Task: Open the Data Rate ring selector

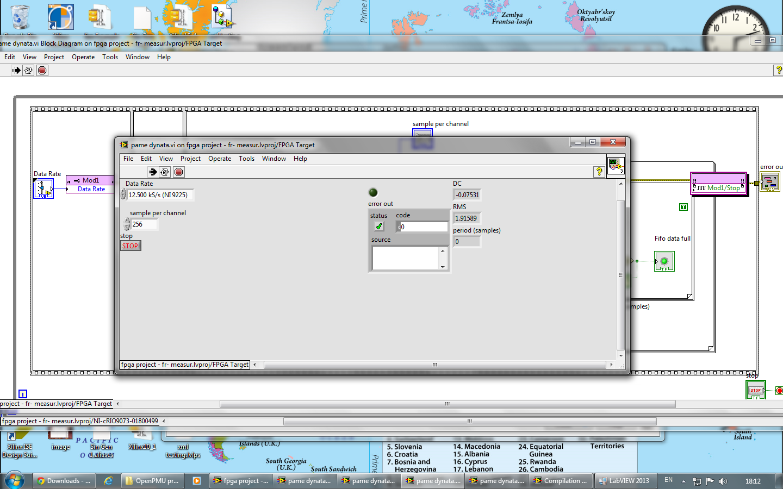Action: (x=160, y=195)
